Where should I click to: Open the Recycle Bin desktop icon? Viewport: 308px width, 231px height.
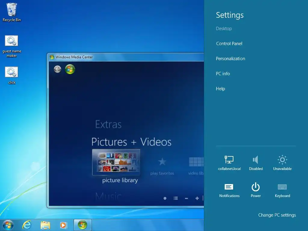pos(12,12)
